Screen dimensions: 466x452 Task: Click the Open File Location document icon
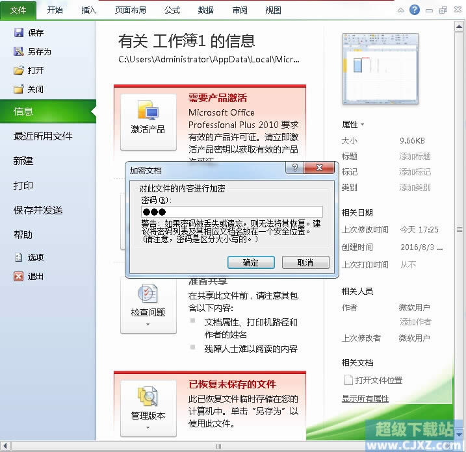tap(348, 380)
